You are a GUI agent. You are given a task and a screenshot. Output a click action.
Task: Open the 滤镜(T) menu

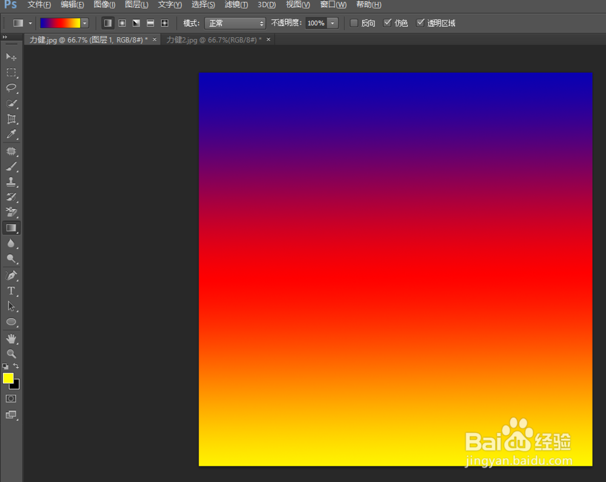[x=236, y=5]
